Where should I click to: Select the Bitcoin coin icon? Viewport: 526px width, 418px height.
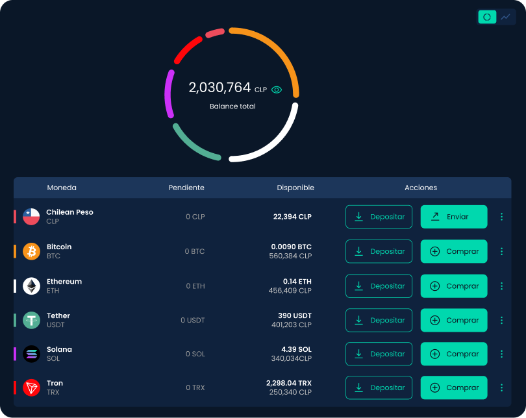tap(31, 251)
